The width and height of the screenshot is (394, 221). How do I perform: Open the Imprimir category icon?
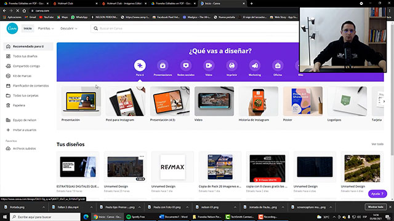[x=231, y=66]
